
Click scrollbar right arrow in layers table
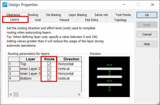pos(79,95)
